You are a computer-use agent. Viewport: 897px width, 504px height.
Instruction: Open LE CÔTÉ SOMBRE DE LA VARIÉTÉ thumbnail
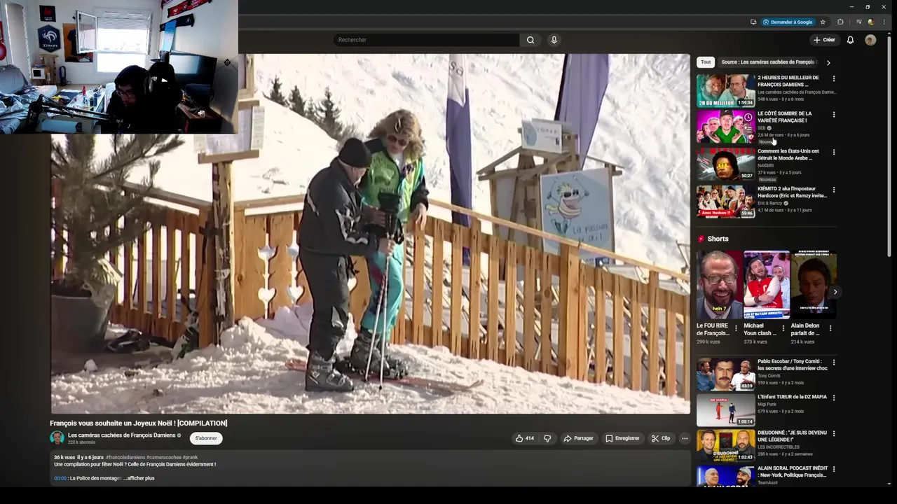pos(725,127)
